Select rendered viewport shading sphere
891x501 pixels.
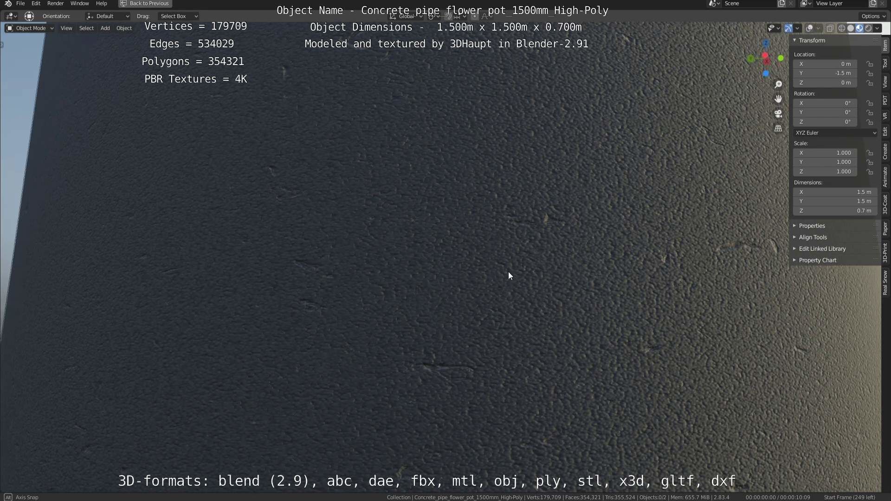pyautogui.click(x=868, y=28)
